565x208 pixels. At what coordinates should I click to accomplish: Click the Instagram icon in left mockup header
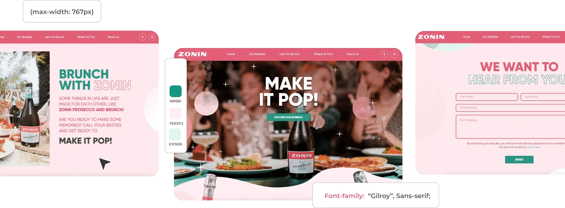click(152, 37)
